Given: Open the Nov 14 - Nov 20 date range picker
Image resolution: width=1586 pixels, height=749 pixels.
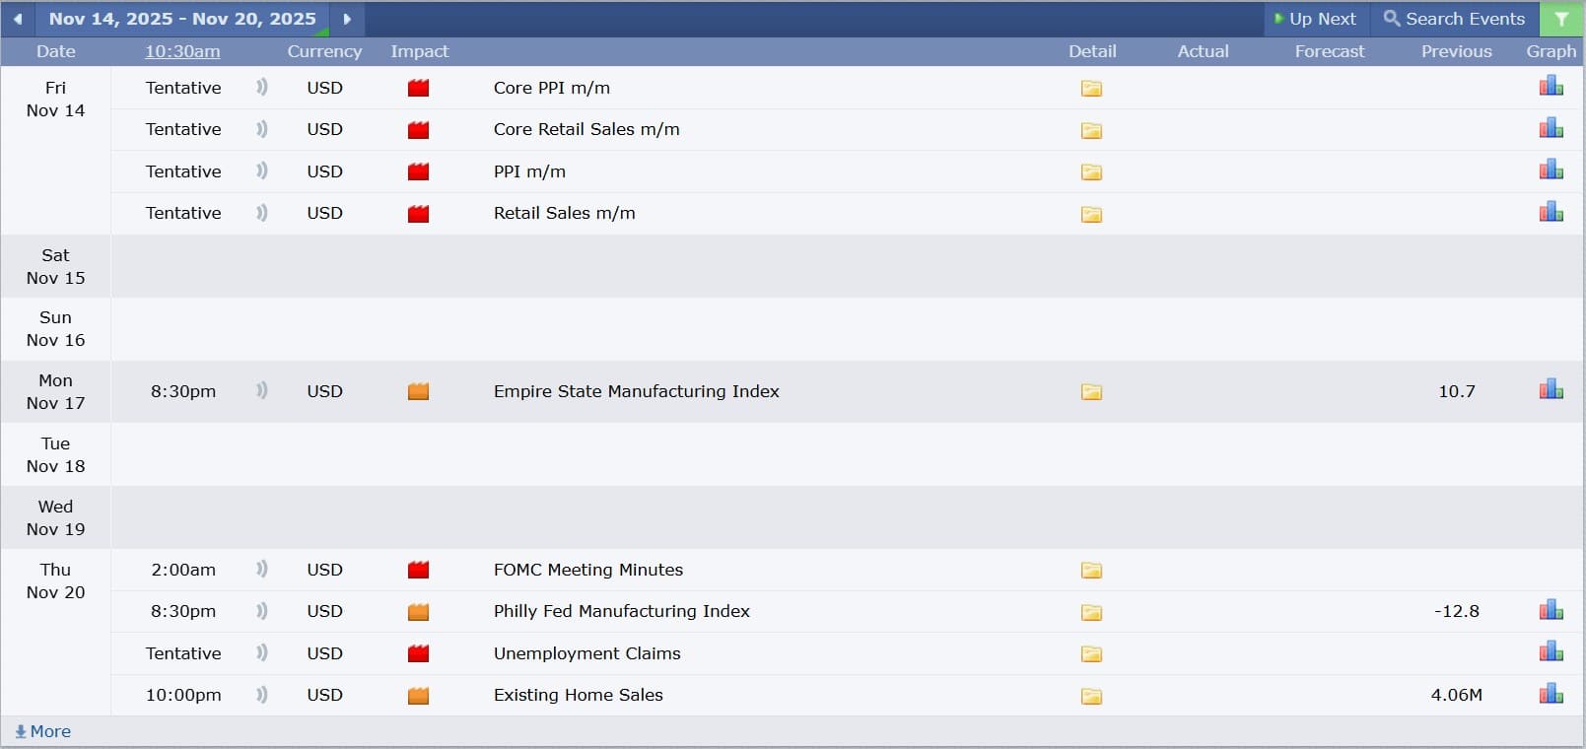Looking at the screenshot, I should tap(182, 19).
